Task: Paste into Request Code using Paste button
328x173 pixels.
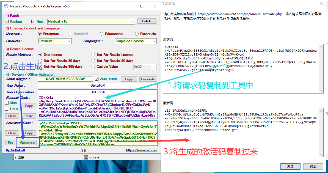Action: pos(29,116)
